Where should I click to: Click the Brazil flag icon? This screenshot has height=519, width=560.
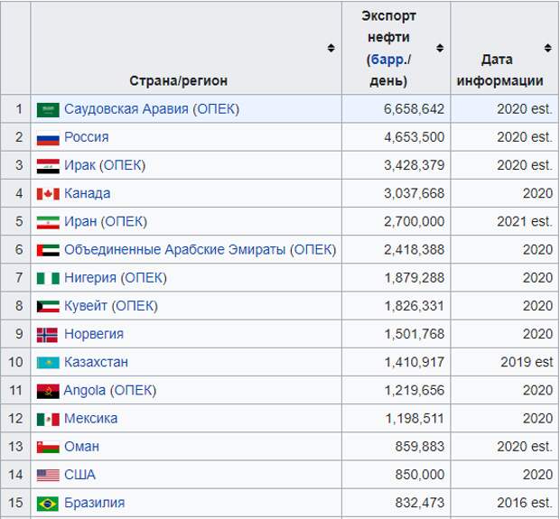click(48, 504)
